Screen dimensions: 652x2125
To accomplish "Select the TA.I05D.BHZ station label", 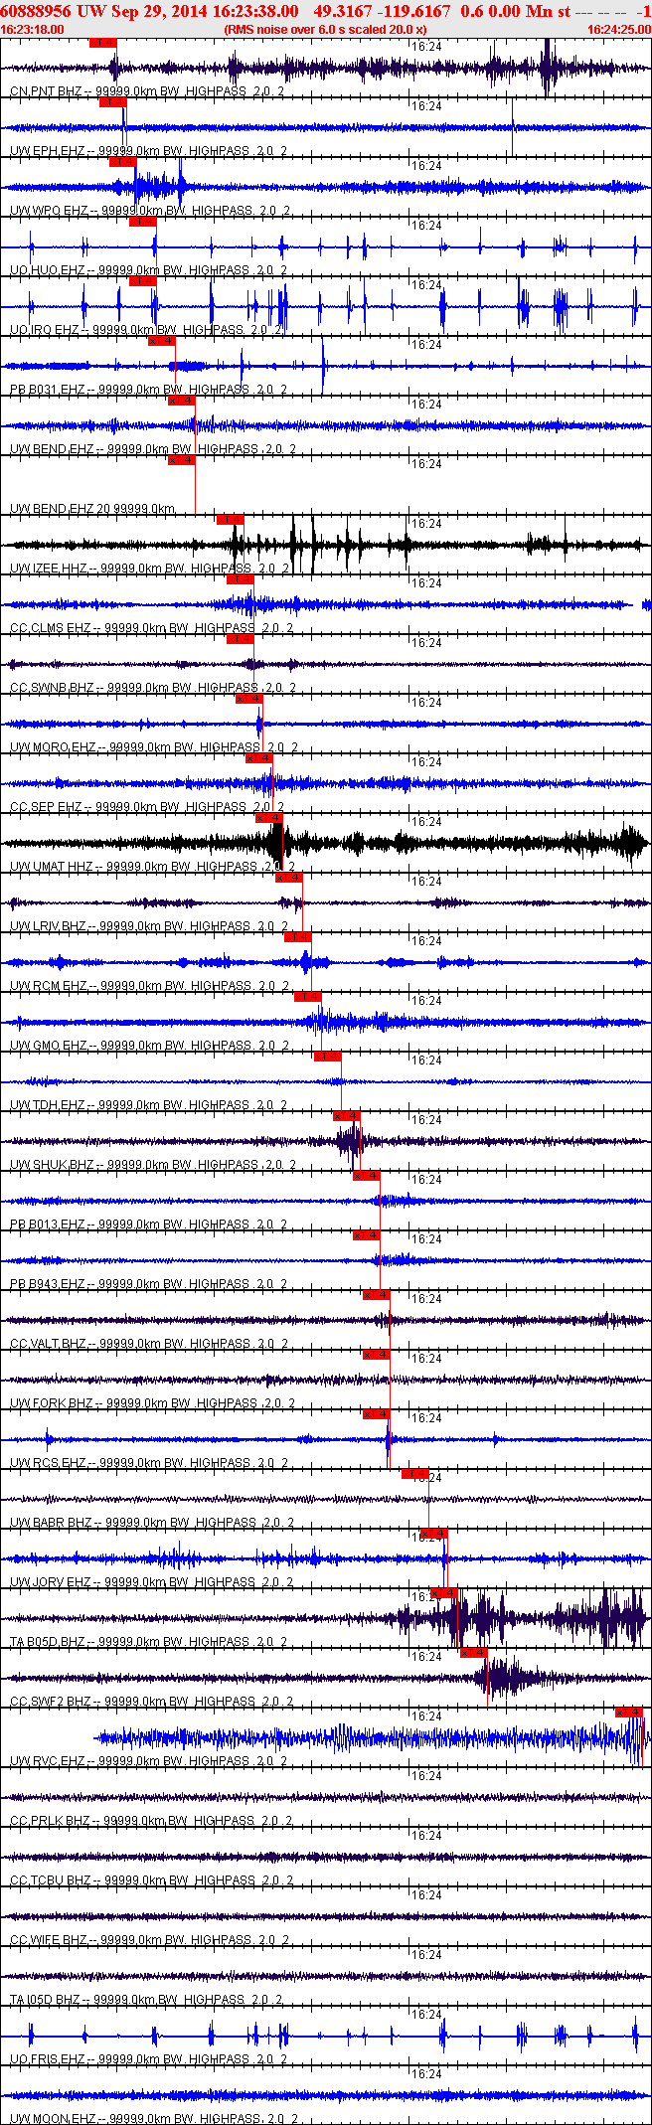I will tap(146, 2000).
